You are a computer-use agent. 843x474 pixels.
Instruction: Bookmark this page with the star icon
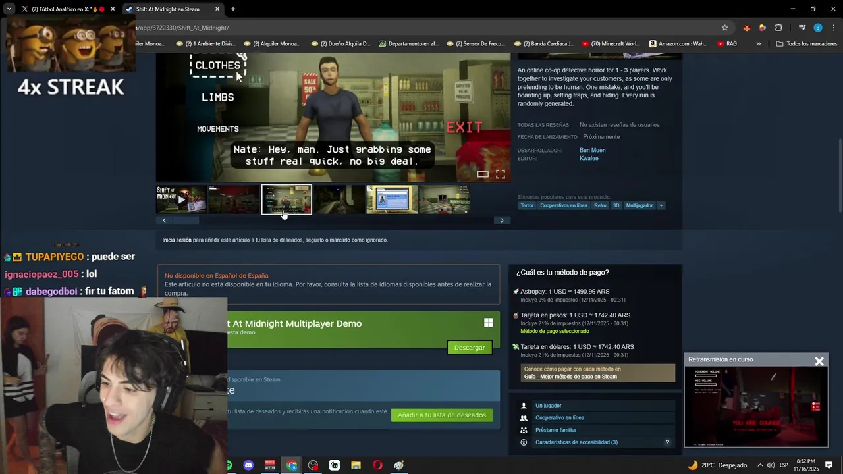point(724,28)
